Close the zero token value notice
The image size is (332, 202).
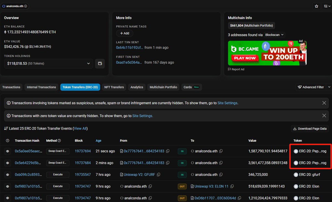pos(324,116)
